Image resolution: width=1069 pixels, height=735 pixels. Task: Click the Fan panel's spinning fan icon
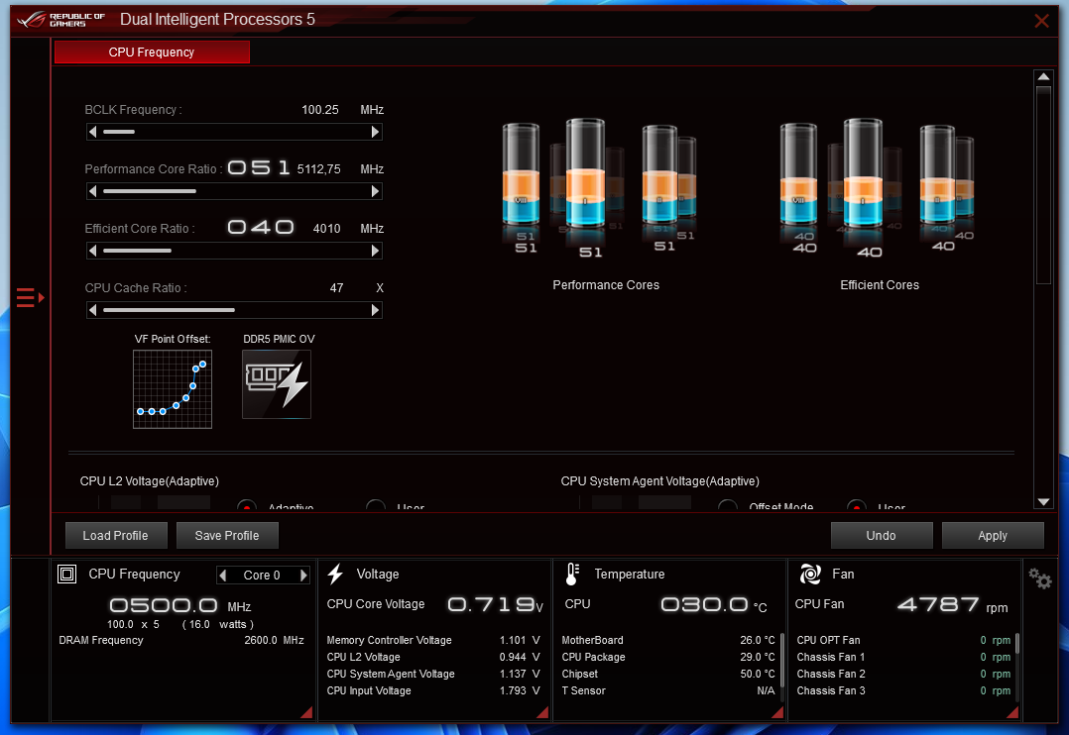[810, 575]
